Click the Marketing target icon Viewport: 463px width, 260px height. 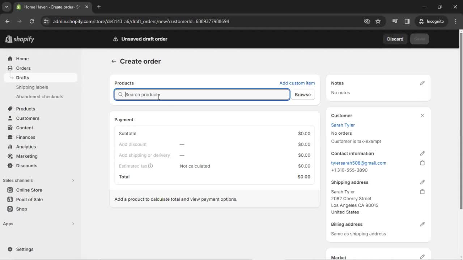pos(10,156)
